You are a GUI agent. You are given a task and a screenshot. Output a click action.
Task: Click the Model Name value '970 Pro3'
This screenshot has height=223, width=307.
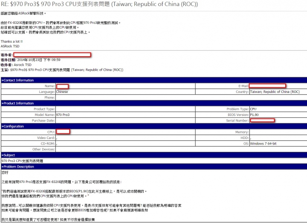(63, 115)
